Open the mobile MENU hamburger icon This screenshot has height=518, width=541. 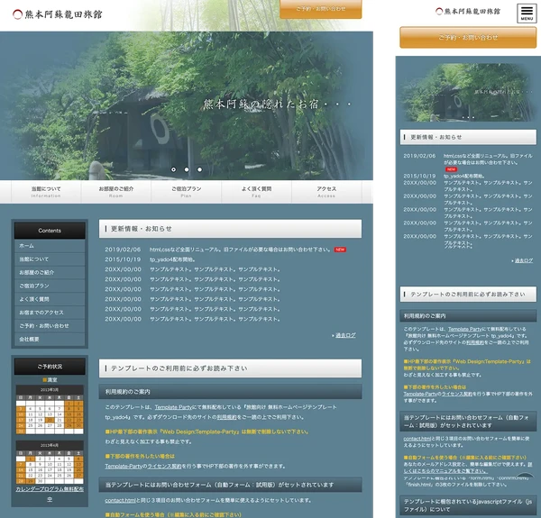[x=527, y=13]
